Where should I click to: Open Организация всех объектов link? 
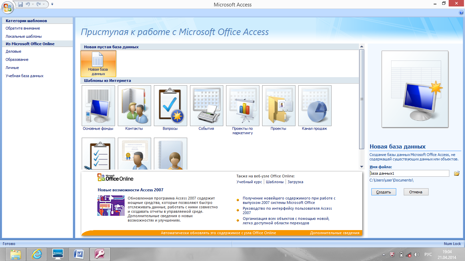pyautogui.click(x=286, y=221)
